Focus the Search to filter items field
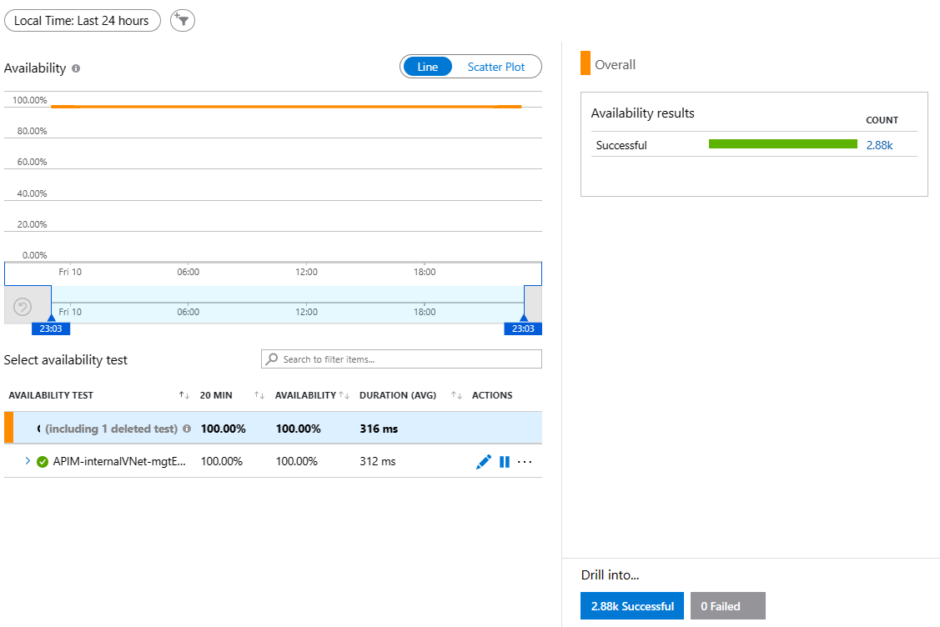940x627 pixels. (x=402, y=359)
